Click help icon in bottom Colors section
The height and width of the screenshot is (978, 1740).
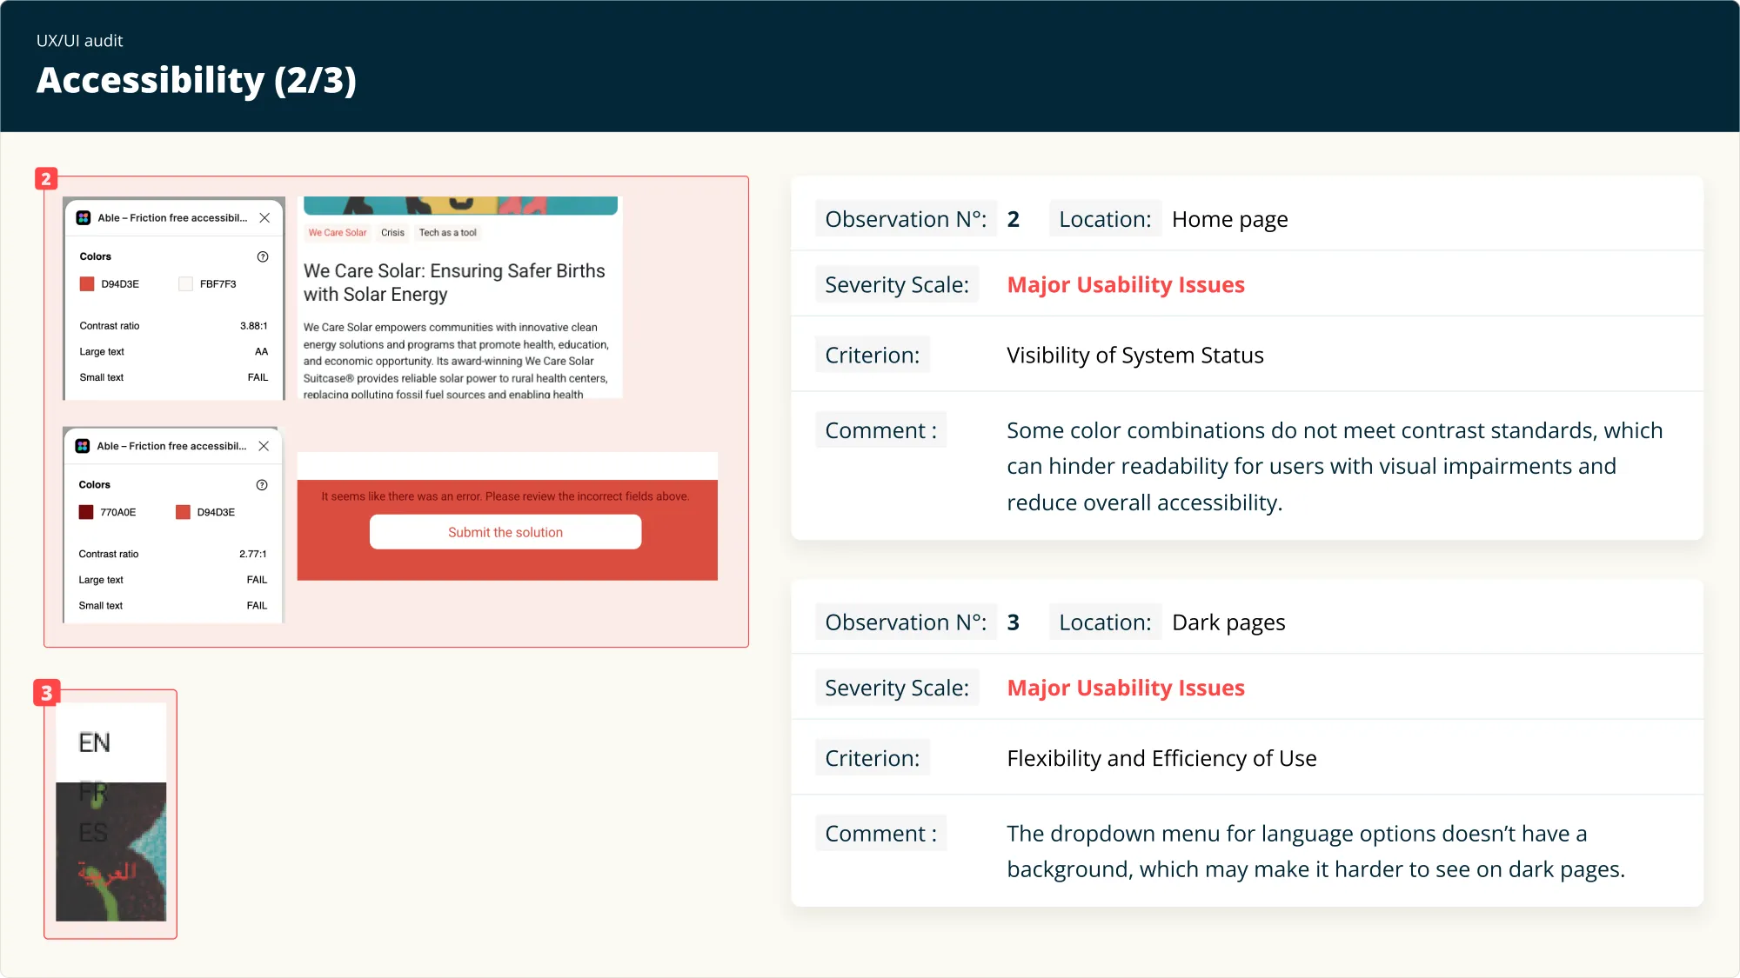pos(262,485)
